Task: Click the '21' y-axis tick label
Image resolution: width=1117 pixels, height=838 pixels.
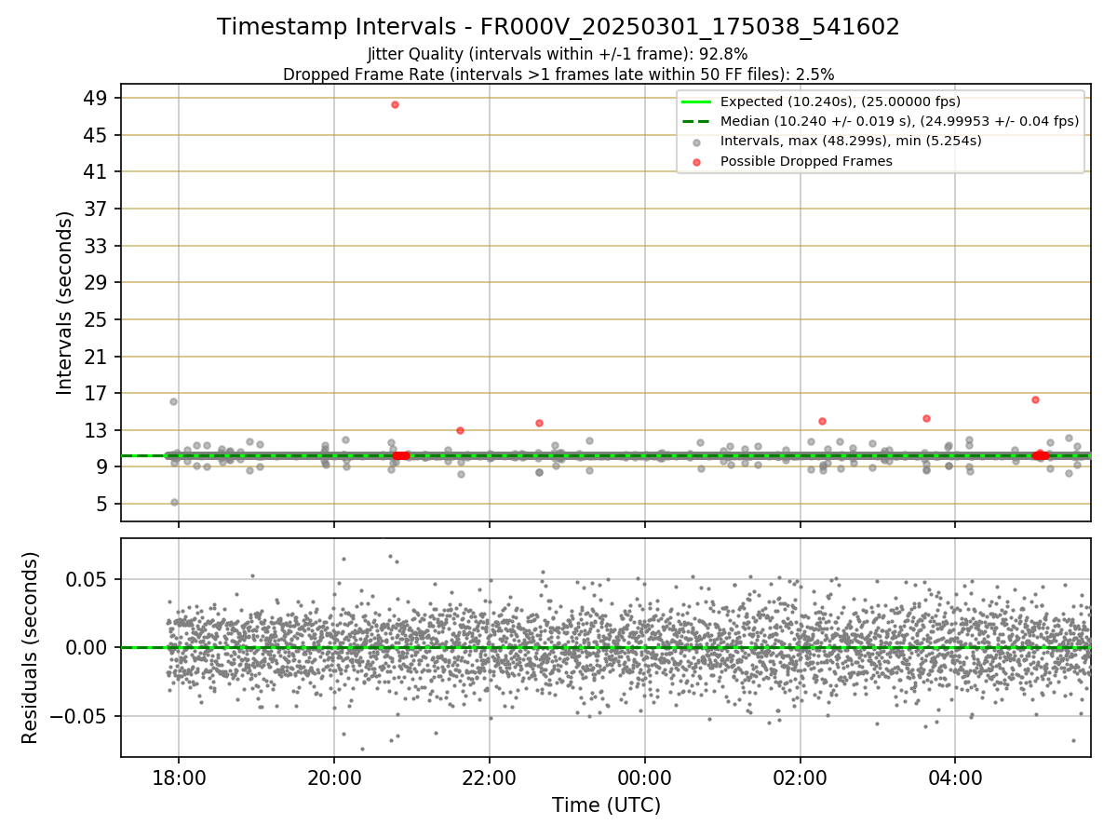Action: point(98,357)
